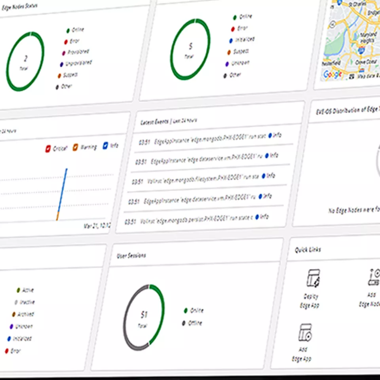Click Online legend beside the 5 Total donut
Image resolution: width=380 pixels, height=380 pixels.
(x=242, y=17)
